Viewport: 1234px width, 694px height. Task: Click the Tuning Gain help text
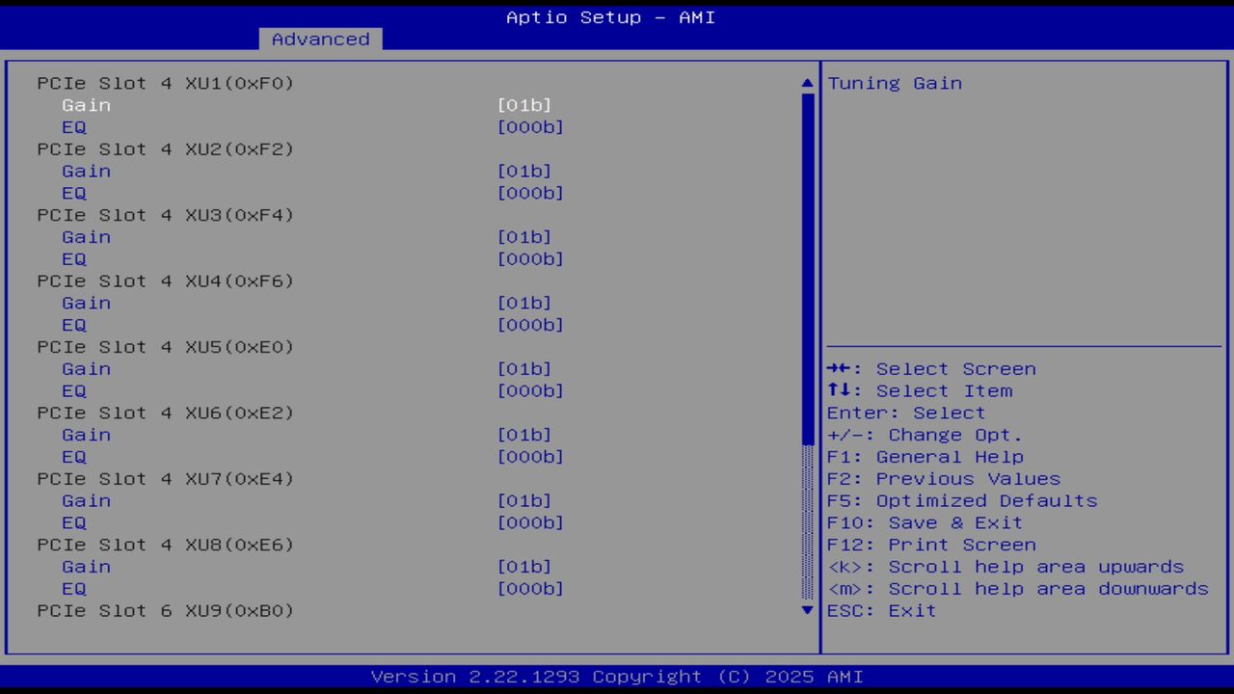point(894,83)
